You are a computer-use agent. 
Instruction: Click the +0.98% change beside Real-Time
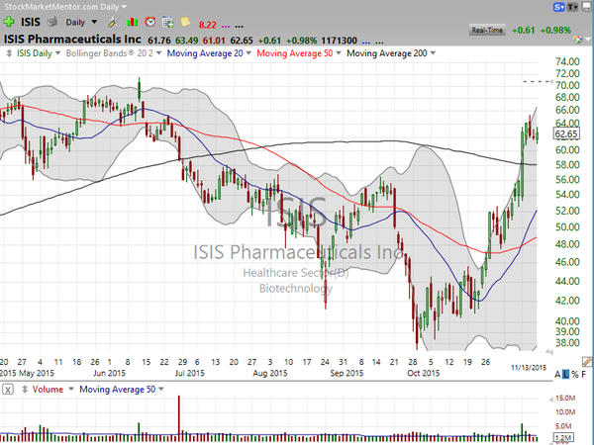[x=555, y=31]
